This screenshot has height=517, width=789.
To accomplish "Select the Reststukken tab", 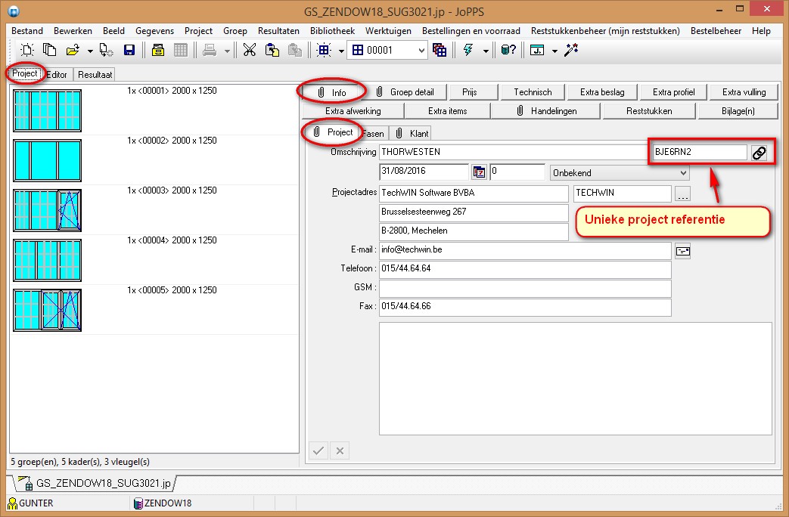I will click(649, 111).
